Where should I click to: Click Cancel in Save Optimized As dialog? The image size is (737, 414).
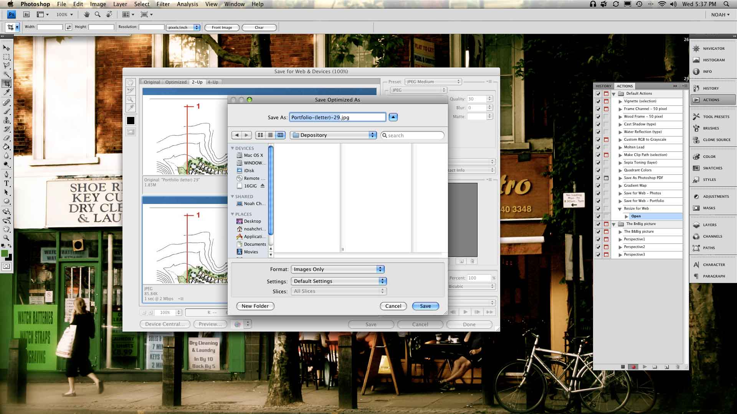pos(393,306)
